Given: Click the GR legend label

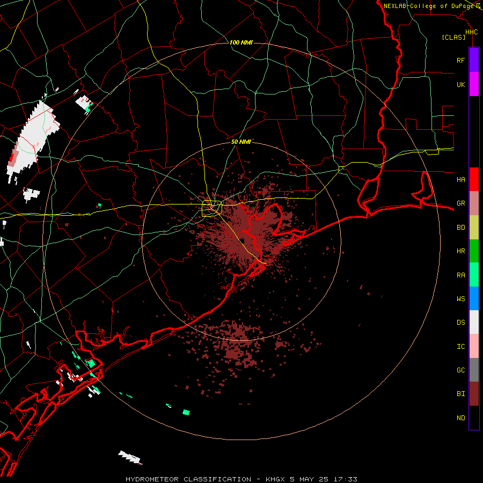Looking at the screenshot, I should coord(460,203).
